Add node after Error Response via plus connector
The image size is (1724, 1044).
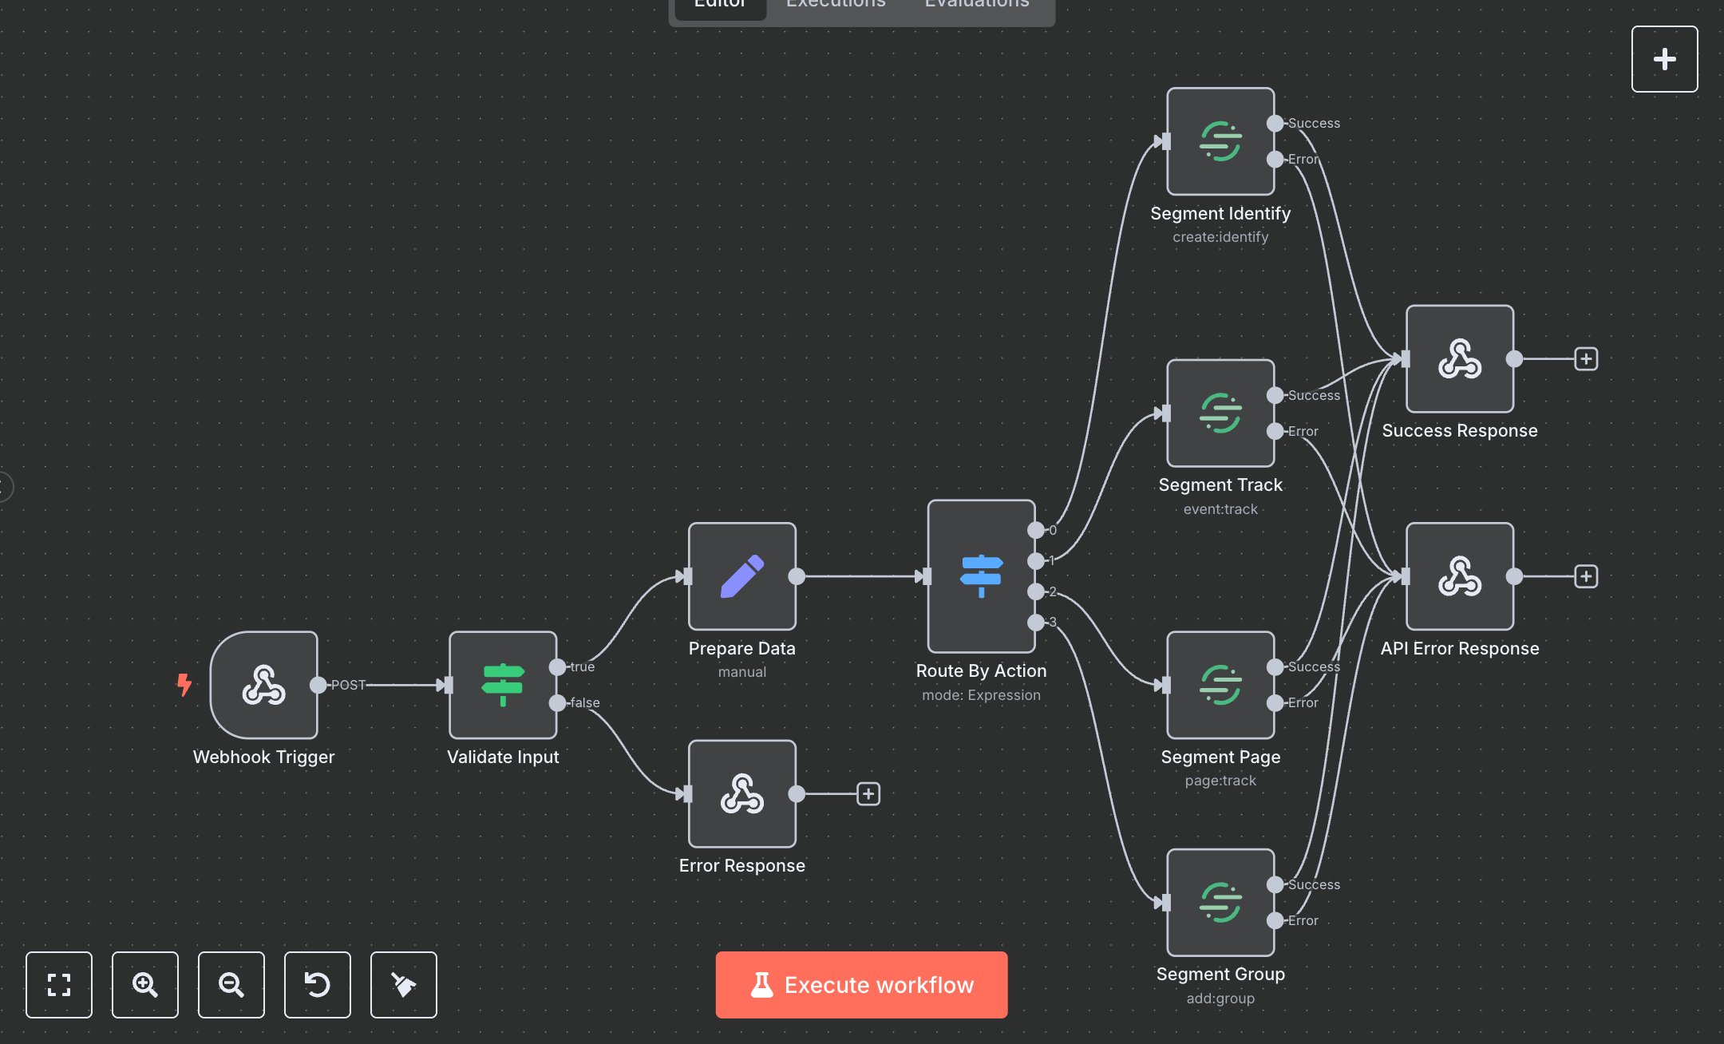click(867, 794)
